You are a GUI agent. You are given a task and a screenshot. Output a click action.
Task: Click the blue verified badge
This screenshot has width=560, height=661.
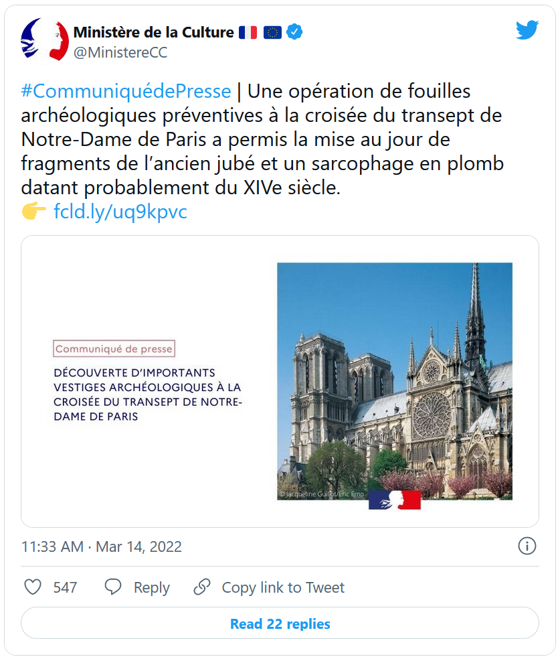[295, 32]
